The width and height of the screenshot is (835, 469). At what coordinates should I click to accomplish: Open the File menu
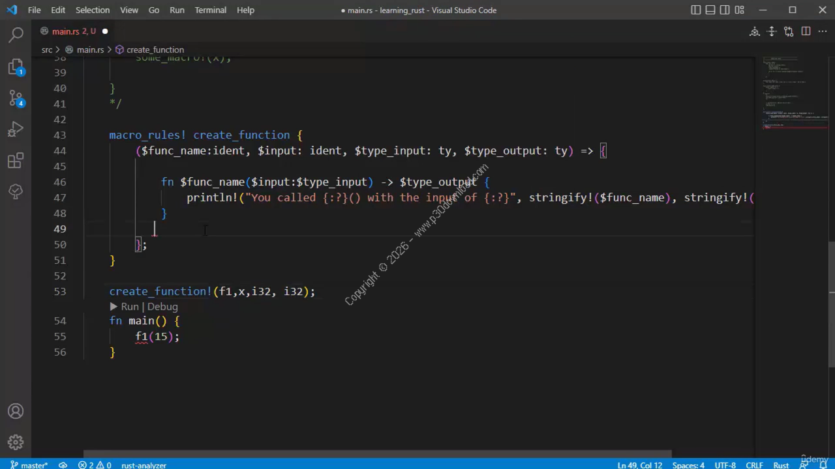[34, 10]
